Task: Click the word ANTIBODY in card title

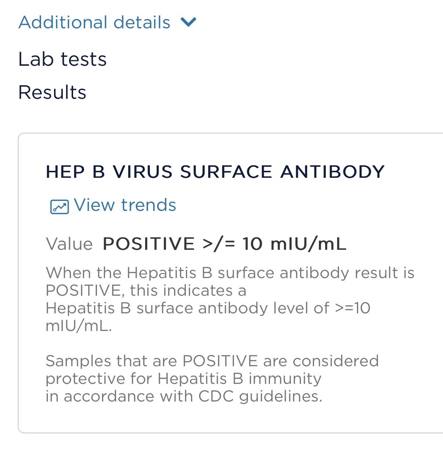Action: click(x=332, y=172)
